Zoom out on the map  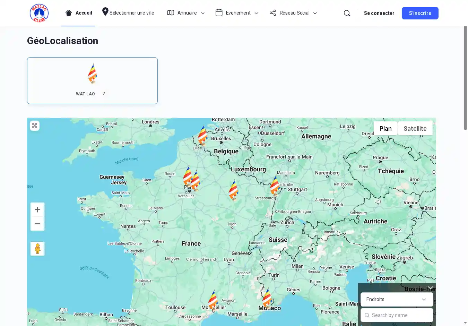[x=37, y=224]
